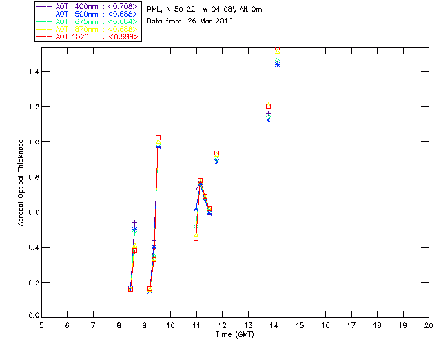
Task: Click the 6 tick label on time axis
Action: [68, 325]
